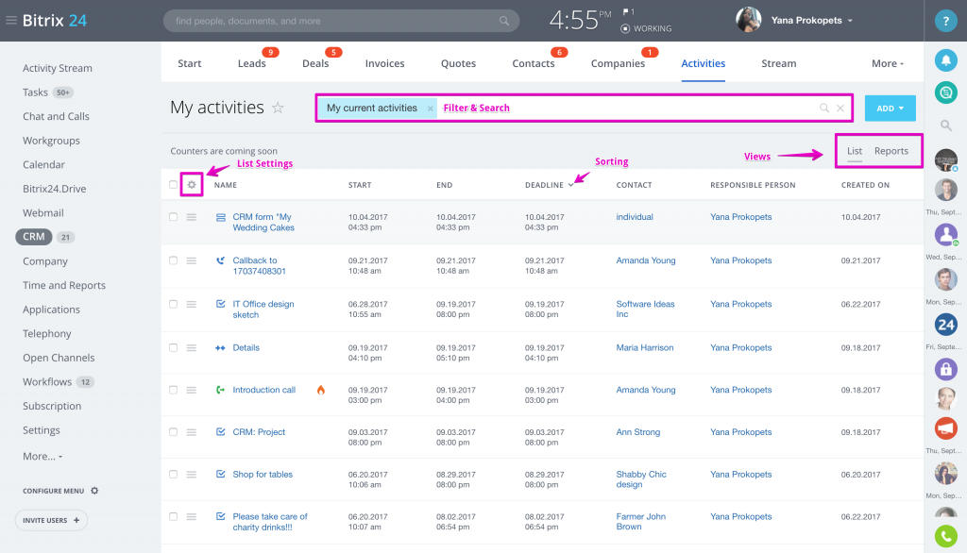Open the blue 24 chat icon

945,325
